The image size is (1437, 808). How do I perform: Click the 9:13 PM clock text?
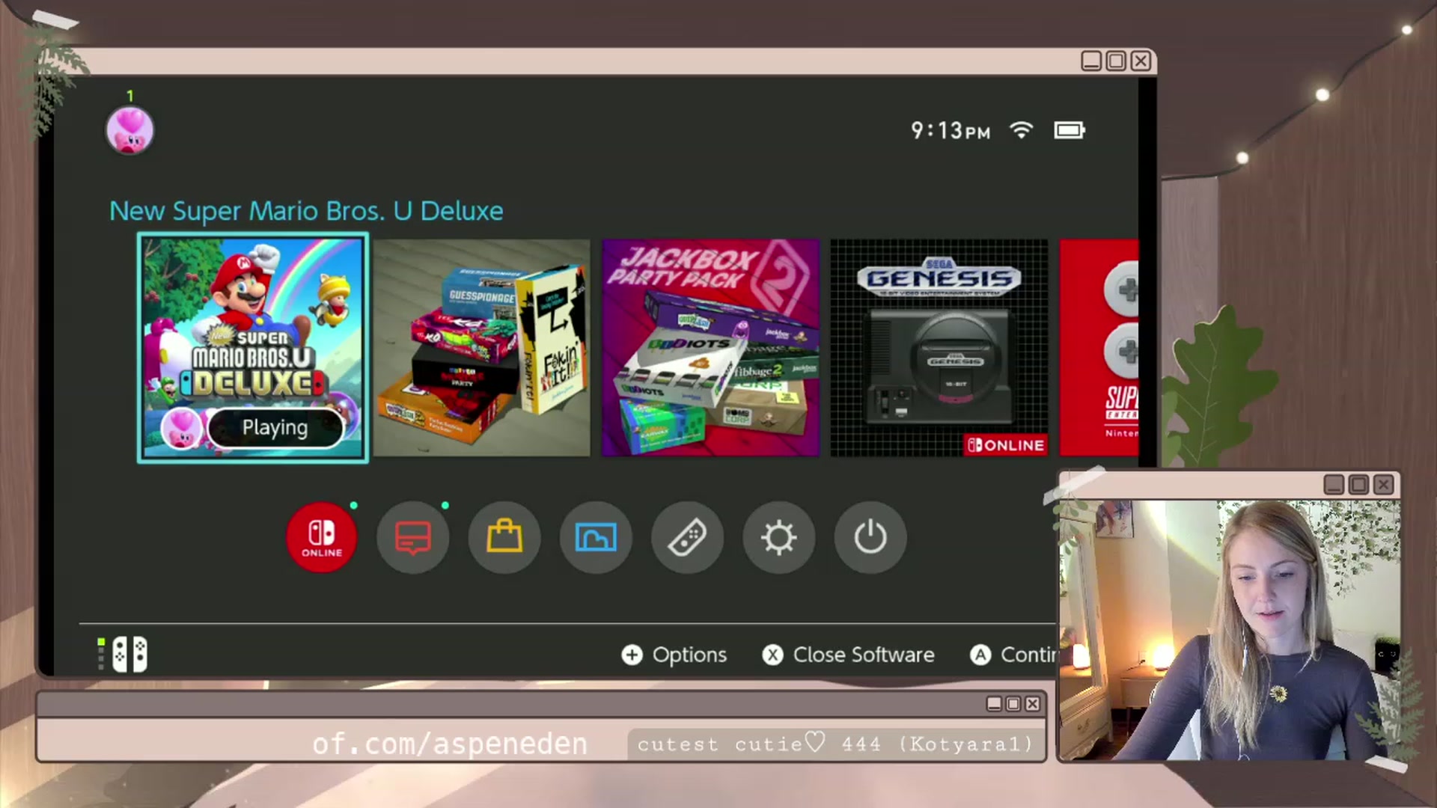tap(951, 131)
